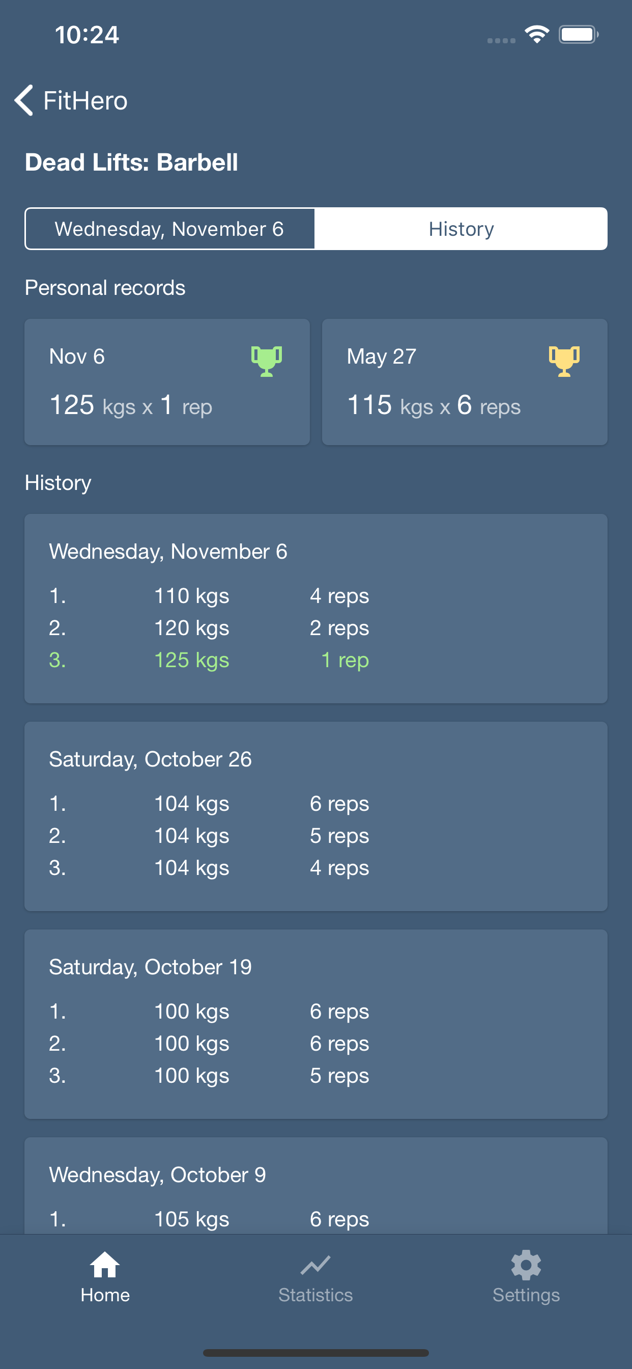Open the Nov 6 personal record card
Image resolution: width=632 pixels, height=1369 pixels.
[167, 381]
